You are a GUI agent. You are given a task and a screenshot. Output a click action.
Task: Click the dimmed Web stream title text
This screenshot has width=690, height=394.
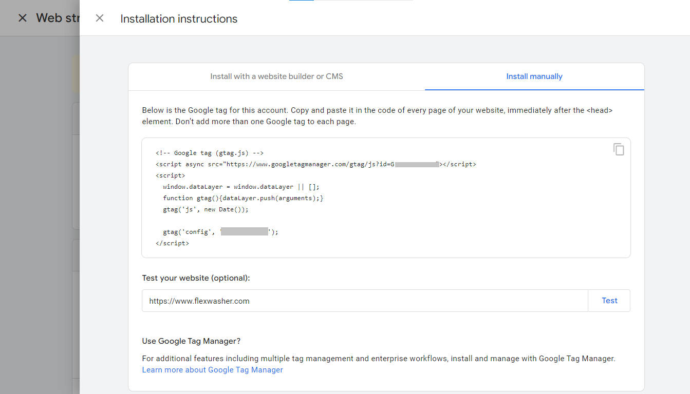tap(57, 18)
